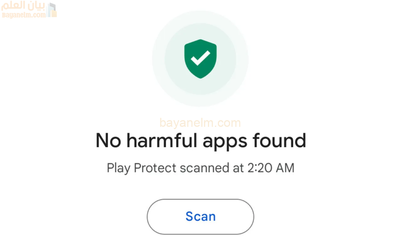Viewport: 401px width, 247px height.
Task: Tap the blue 'Scan' label text
Action: click(200, 216)
